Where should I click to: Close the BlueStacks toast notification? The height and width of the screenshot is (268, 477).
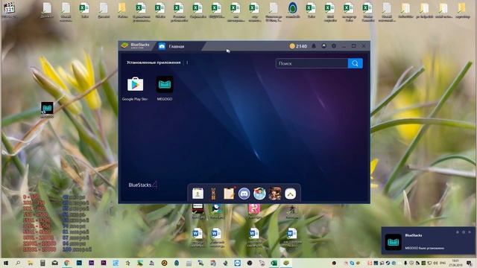pyautogui.click(x=470, y=232)
